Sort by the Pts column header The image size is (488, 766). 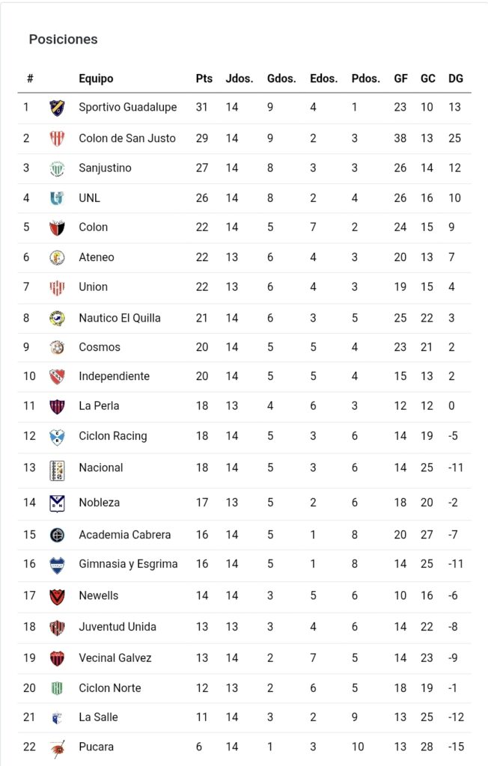tap(204, 79)
